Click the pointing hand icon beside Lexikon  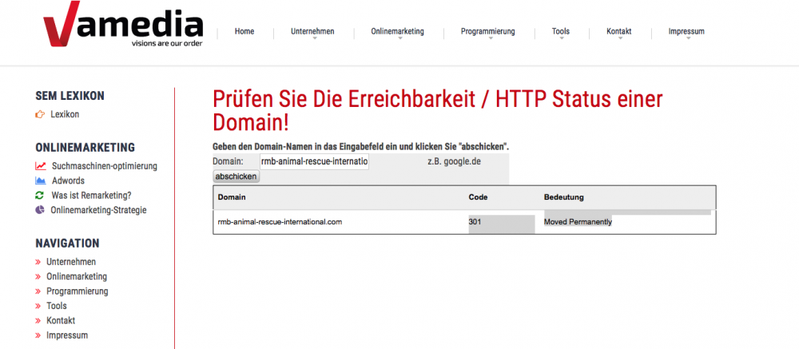40,115
